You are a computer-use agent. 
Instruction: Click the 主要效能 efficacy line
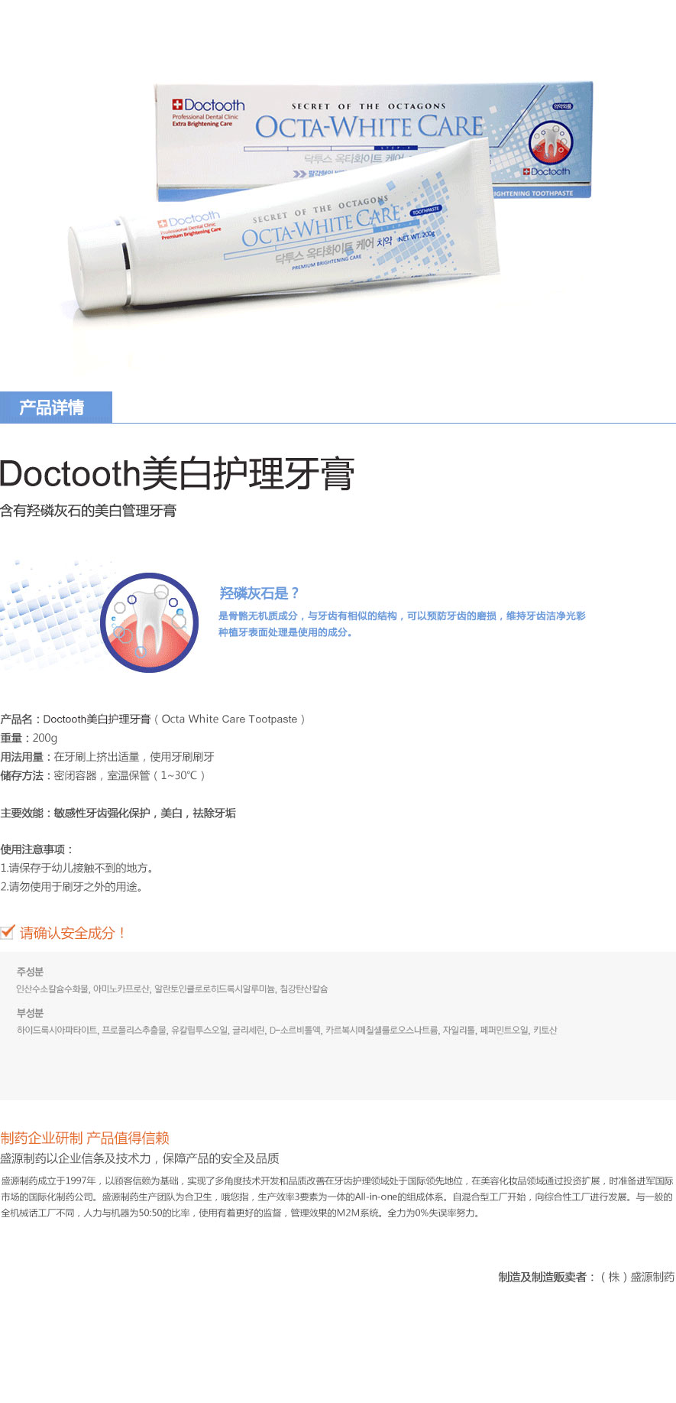pos(118,813)
